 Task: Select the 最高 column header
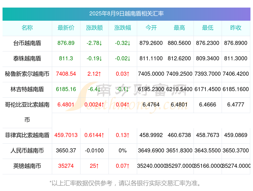click(x=179, y=28)
